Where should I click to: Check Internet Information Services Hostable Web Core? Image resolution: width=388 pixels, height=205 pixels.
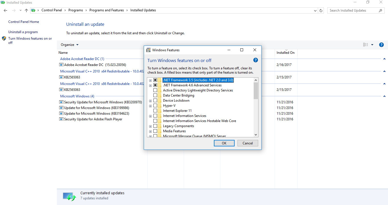pos(155,121)
